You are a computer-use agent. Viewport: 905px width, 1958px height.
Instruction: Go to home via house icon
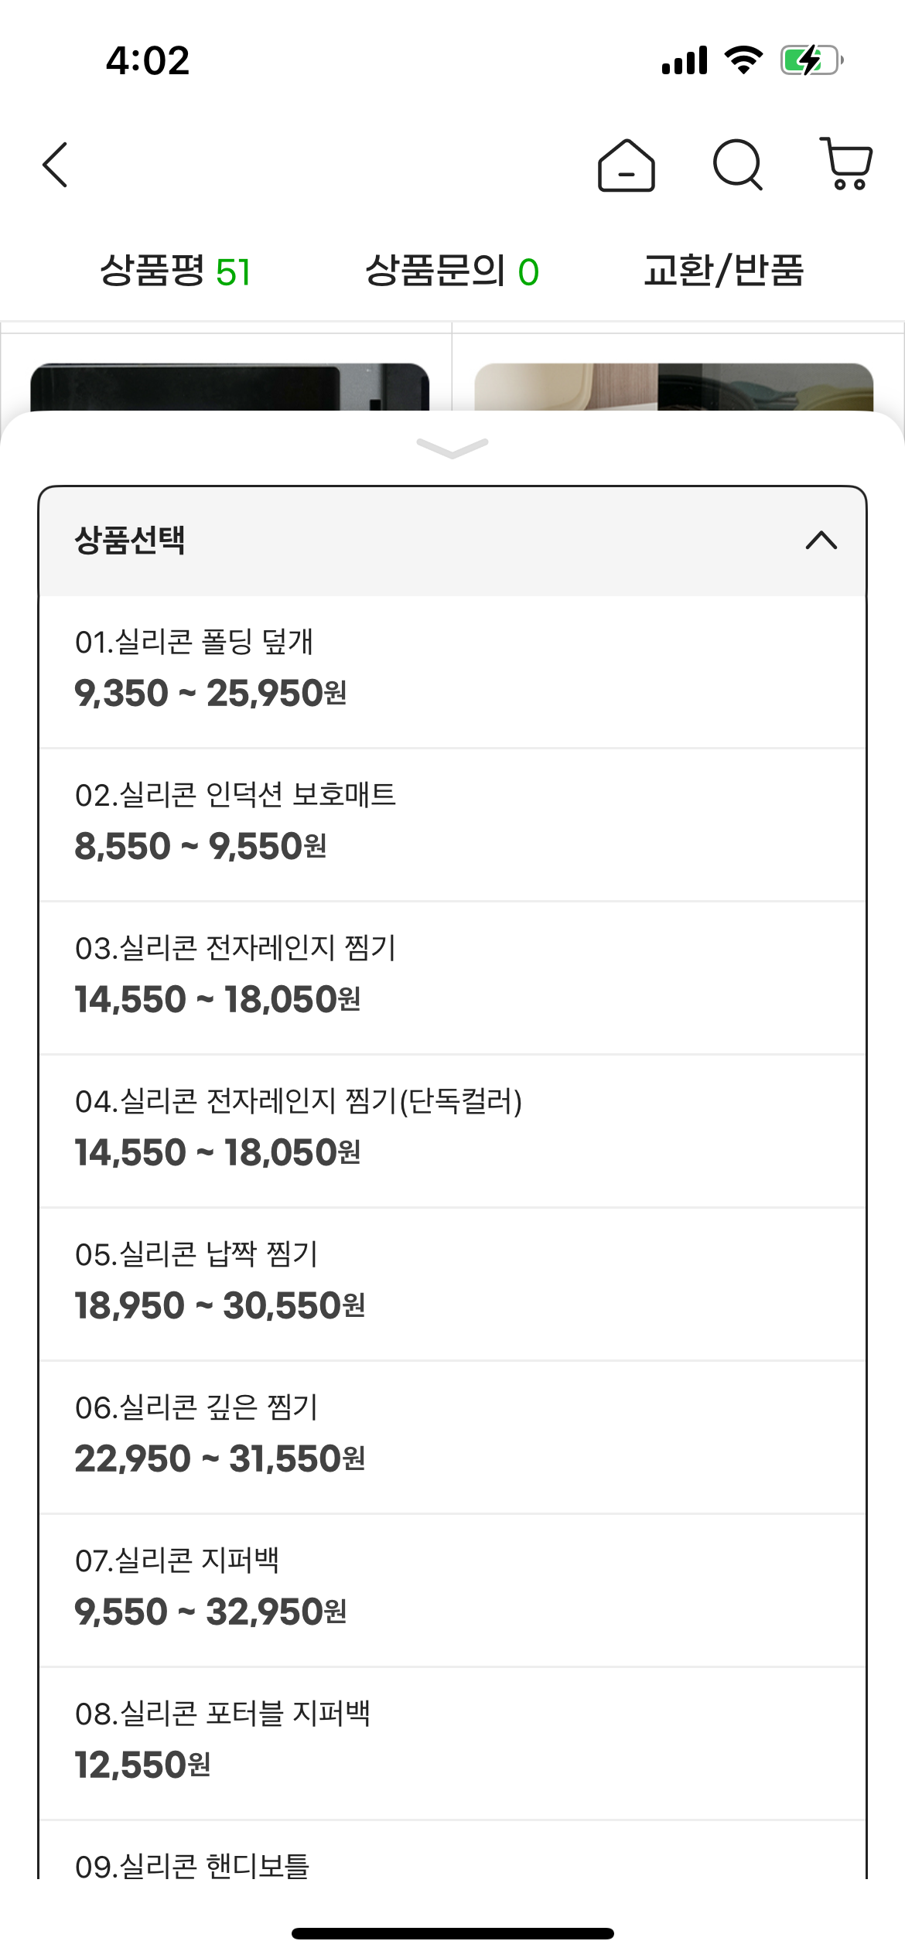tap(626, 165)
